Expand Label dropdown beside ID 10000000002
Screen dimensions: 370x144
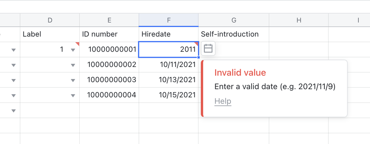click(x=73, y=65)
